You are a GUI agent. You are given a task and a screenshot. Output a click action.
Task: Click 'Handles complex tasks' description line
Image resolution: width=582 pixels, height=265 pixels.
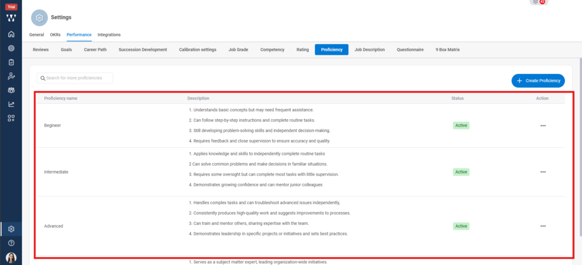click(265, 203)
